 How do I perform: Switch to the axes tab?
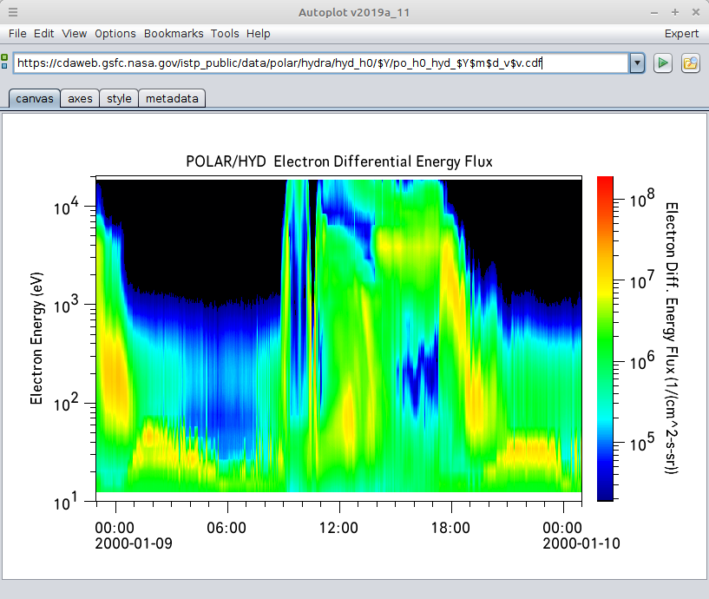[80, 99]
